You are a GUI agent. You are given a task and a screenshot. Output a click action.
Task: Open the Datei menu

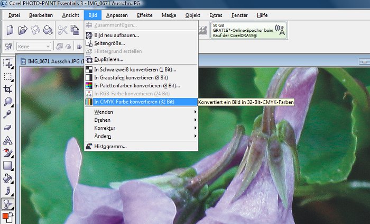pos(14,15)
